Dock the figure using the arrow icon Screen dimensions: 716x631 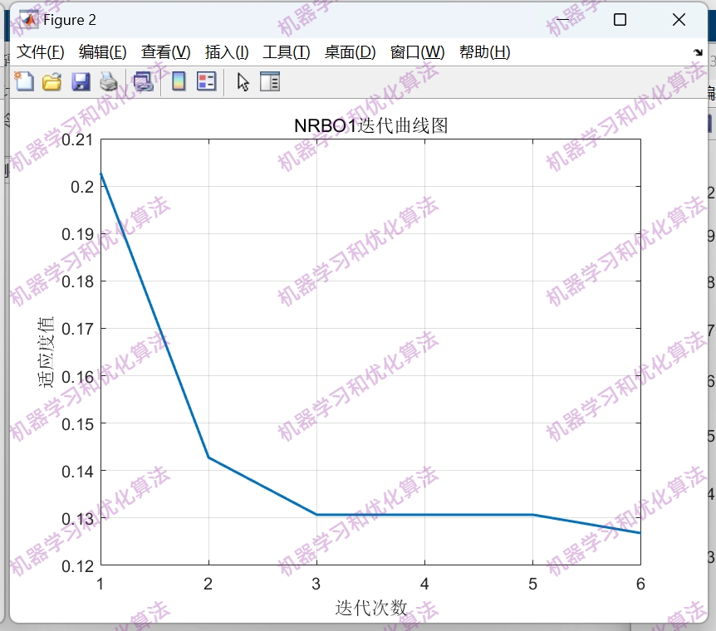[x=698, y=52]
